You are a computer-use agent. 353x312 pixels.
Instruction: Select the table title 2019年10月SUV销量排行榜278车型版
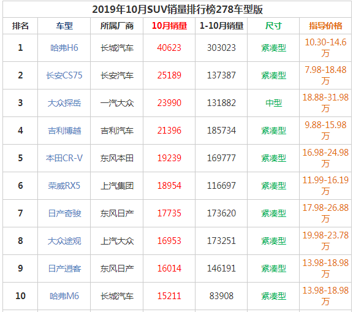177,9
